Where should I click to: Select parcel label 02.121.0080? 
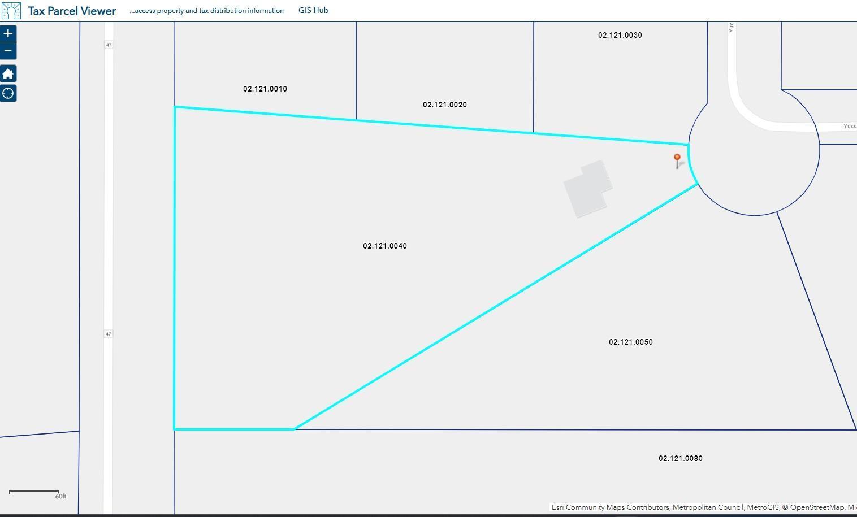680,458
